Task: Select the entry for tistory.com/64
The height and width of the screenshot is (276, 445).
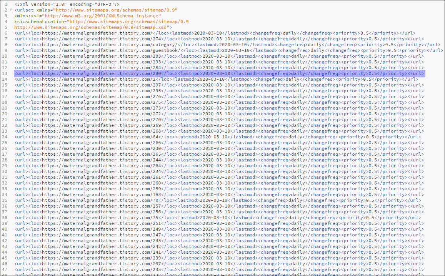Action: tap(218, 137)
